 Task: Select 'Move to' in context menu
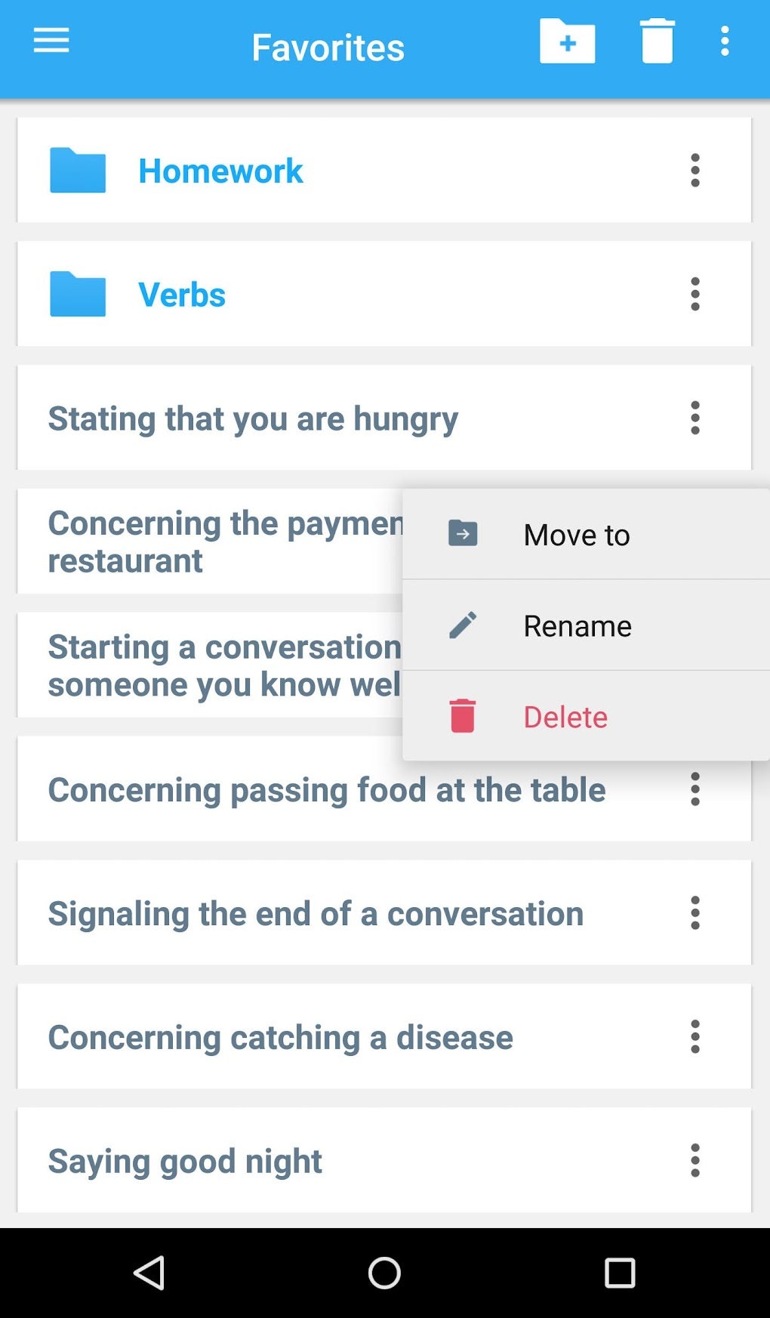[577, 535]
